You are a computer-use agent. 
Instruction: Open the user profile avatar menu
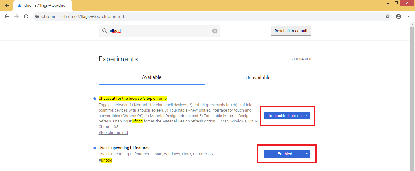pyautogui.click(x=399, y=16)
